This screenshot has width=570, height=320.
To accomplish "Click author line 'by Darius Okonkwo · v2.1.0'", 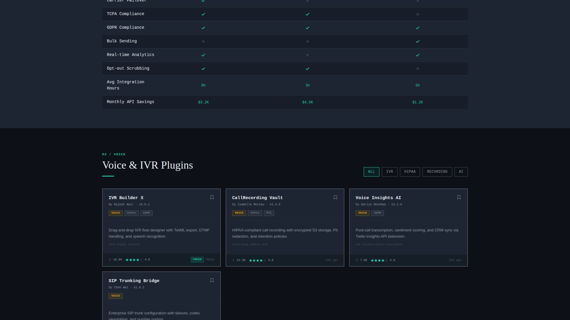I will [x=379, y=204].
